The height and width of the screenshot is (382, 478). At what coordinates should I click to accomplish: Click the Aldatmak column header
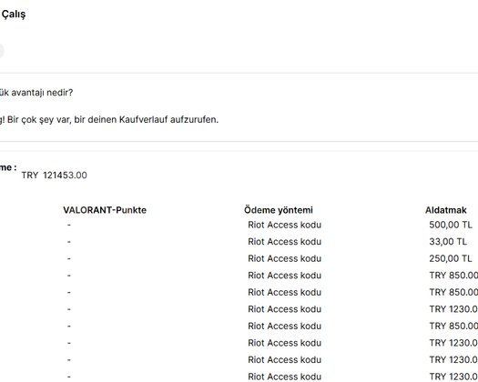tap(446, 210)
